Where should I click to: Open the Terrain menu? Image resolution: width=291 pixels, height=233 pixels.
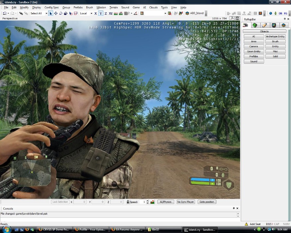[x=114, y=7]
